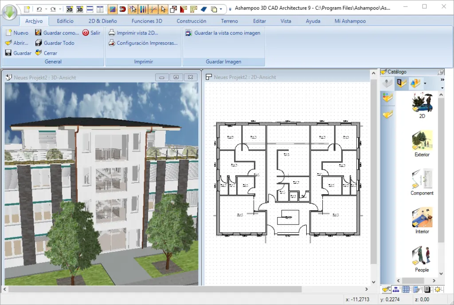Click Configuración Impresoras button

tap(143, 43)
